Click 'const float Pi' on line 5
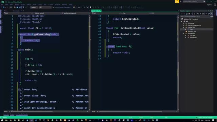Viewport: 217px width, 122px height. pyautogui.click(x=29, y=28)
